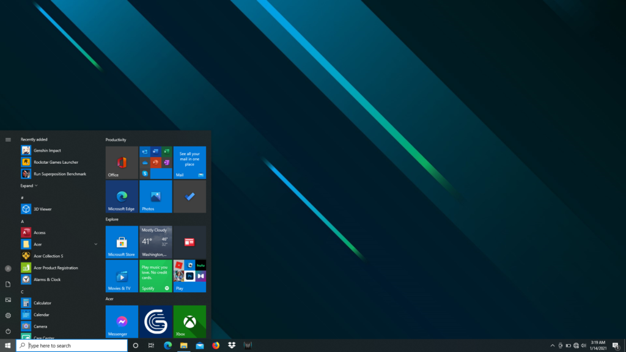This screenshot has height=352, width=626.
Task: Open the red News tile
Action: pyautogui.click(x=190, y=242)
